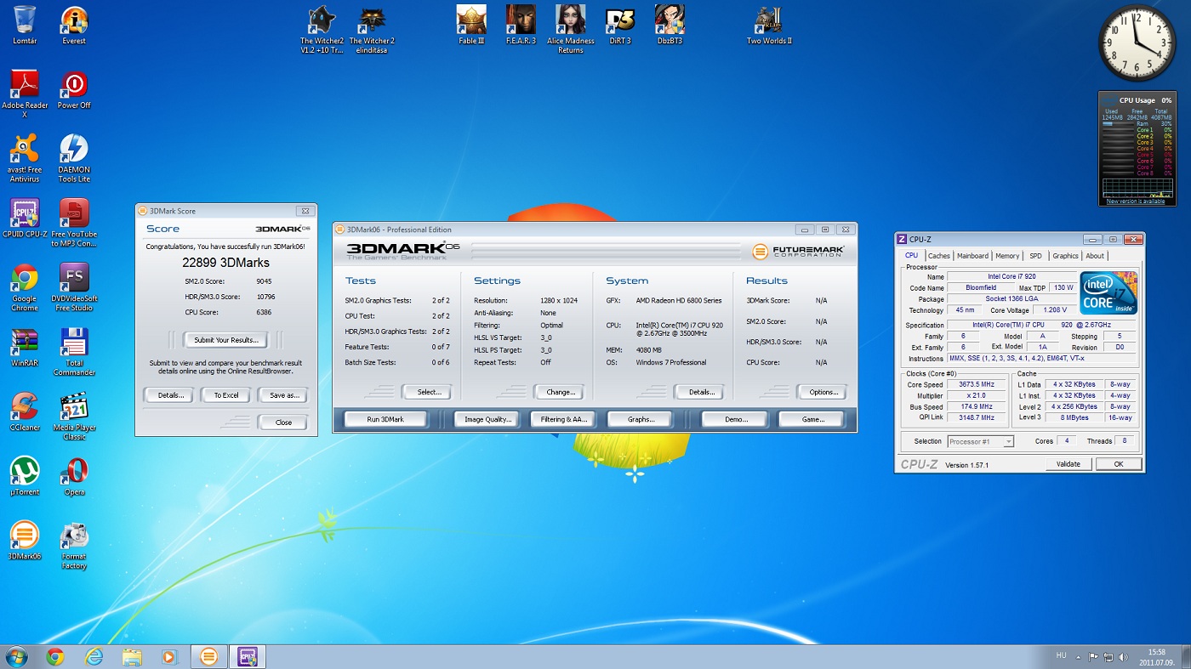Select the SPD tab in CPU-Z
The image size is (1191, 669).
1035,256
